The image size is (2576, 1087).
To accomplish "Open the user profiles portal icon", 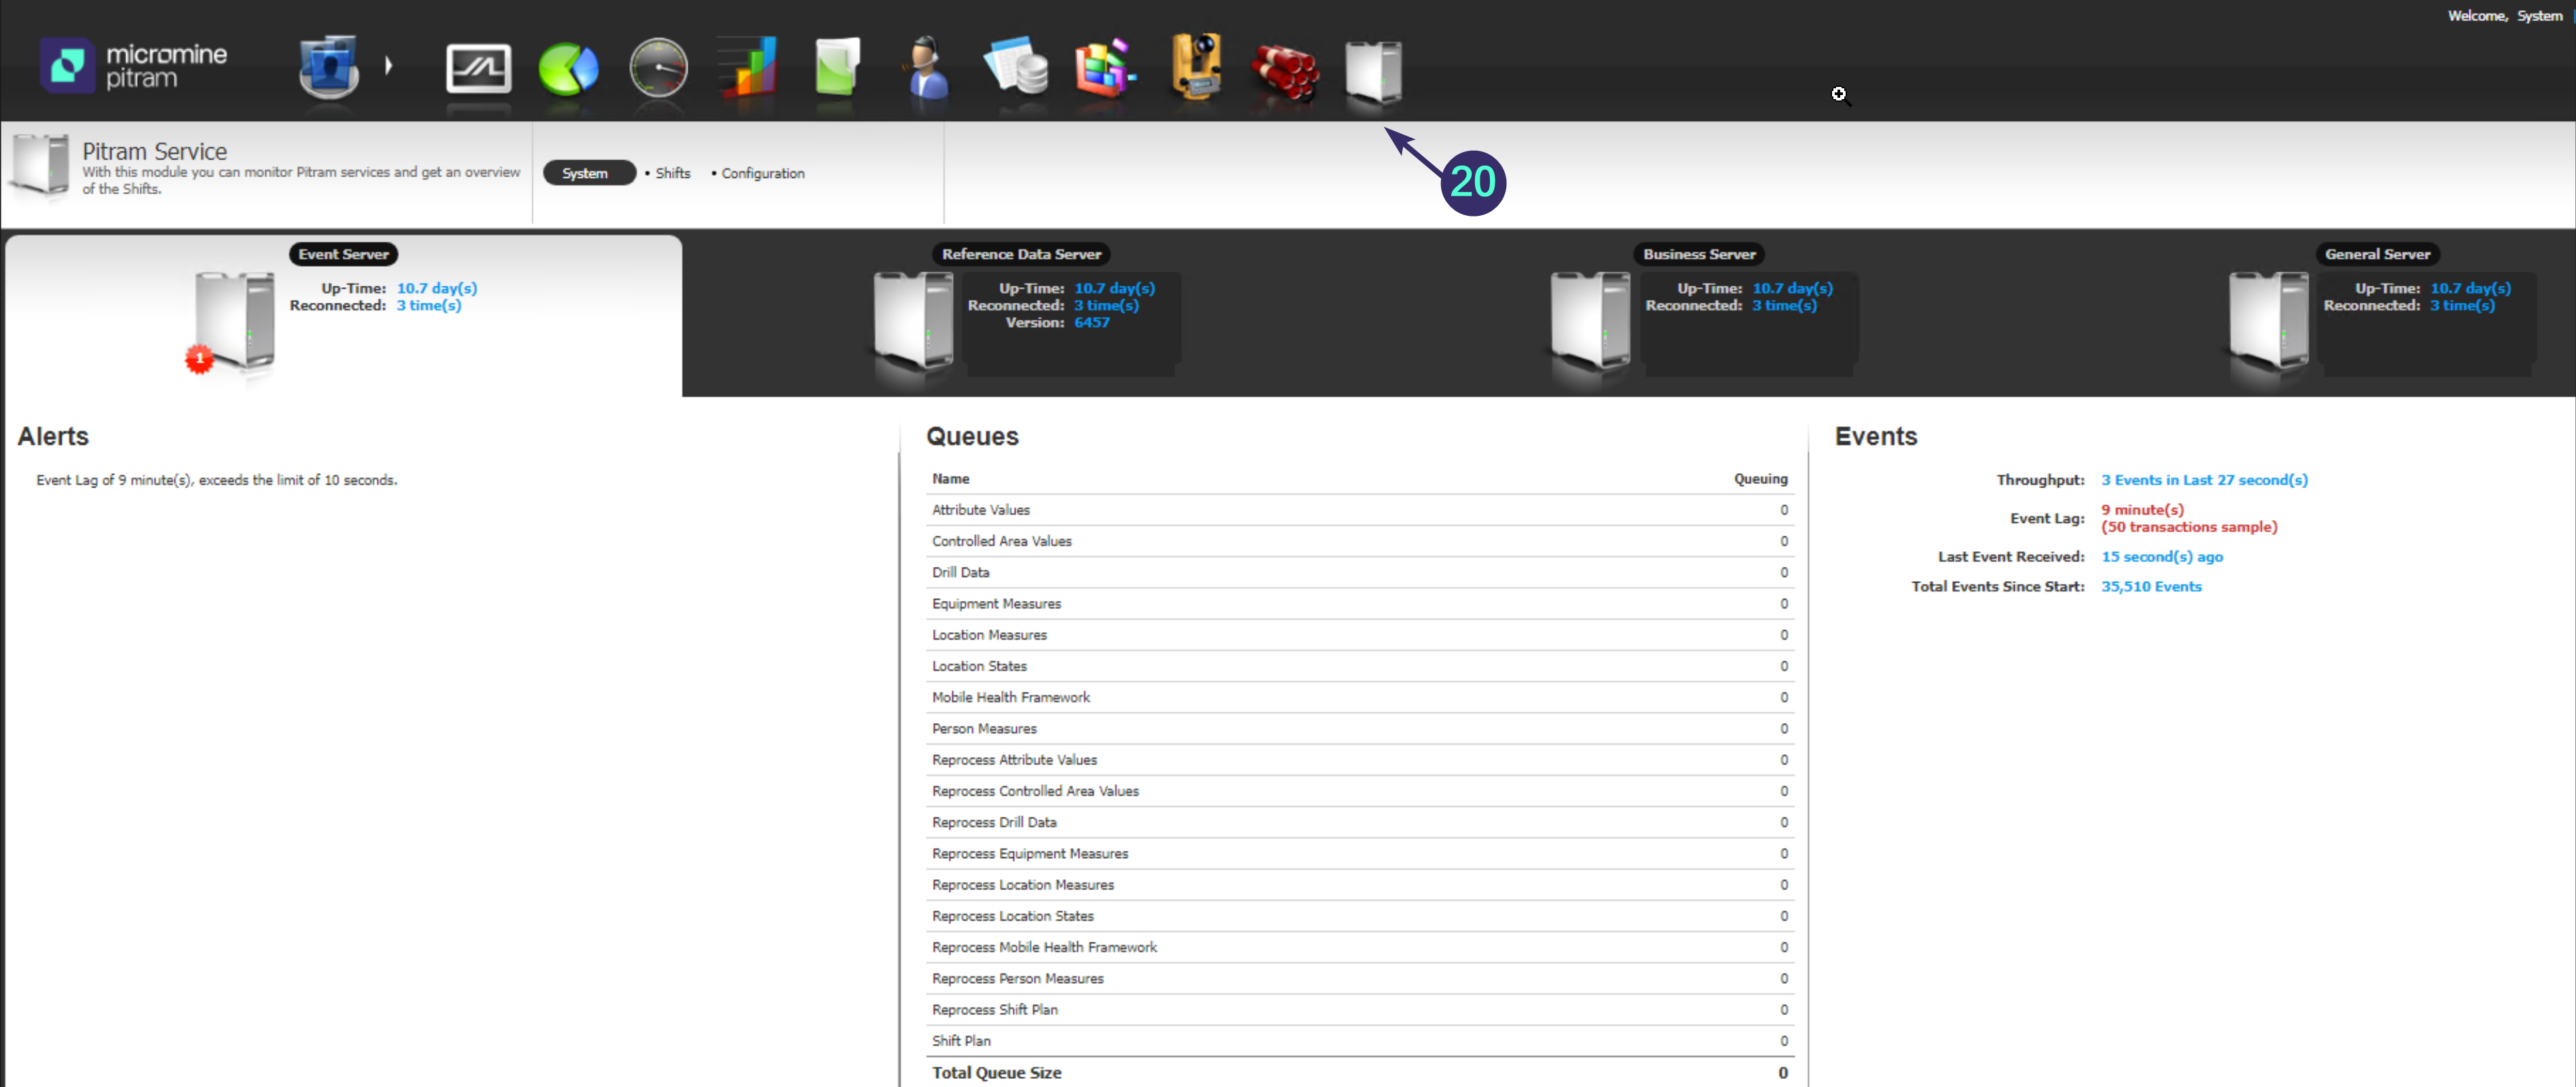I will point(328,66).
